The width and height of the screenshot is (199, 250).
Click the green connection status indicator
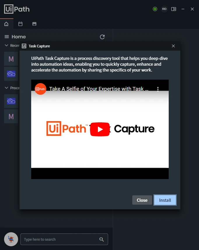(155, 9)
